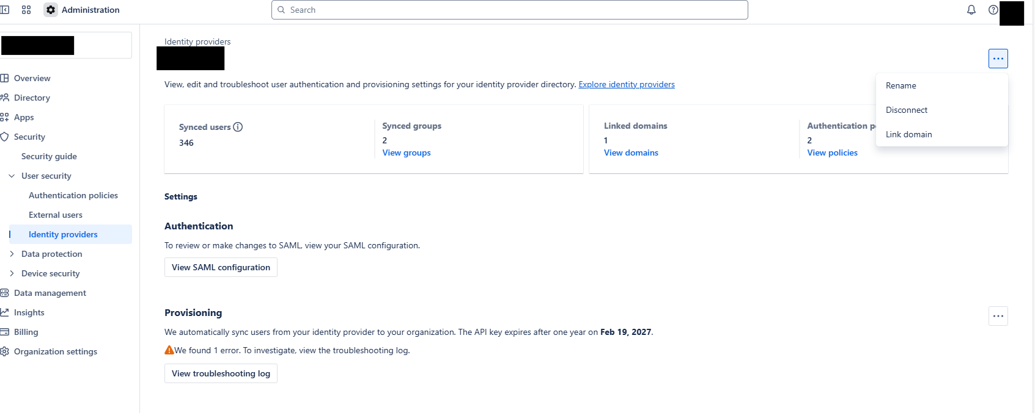
Task: Open the identity provider more actions menu
Action: pyautogui.click(x=998, y=59)
